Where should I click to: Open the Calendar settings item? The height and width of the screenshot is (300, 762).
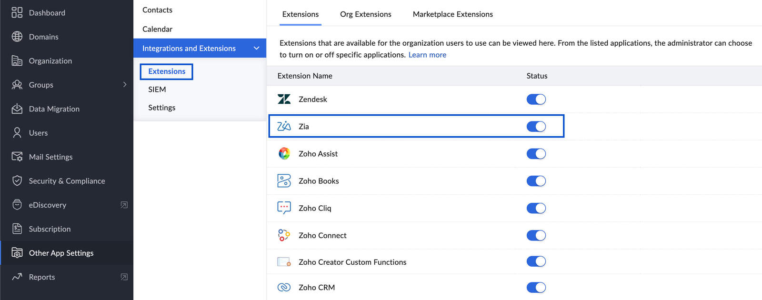tap(157, 29)
